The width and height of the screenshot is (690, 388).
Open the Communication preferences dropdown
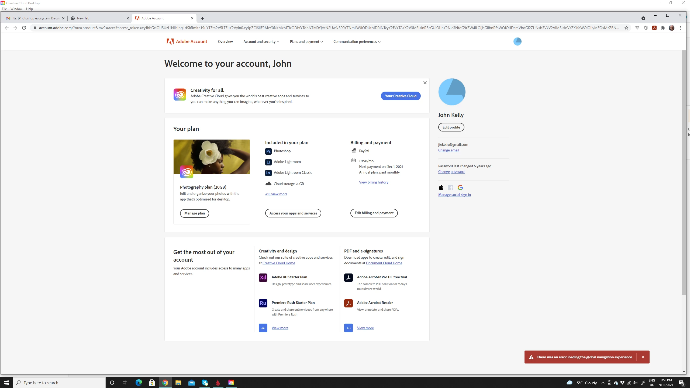[357, 41]
